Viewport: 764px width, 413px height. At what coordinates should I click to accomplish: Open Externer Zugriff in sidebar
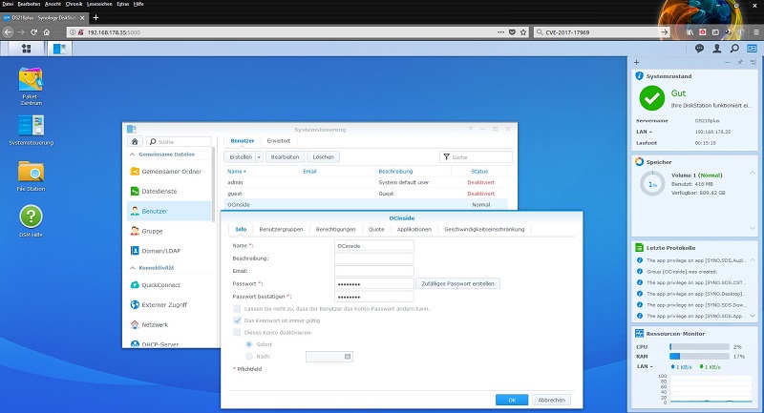click(169, 305)
